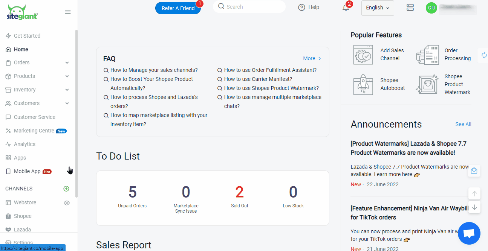The height and width of the screenshot is (251, 488).
Task: Collapse sidebar with hamburger menu icon
Action: pos(68,12)
